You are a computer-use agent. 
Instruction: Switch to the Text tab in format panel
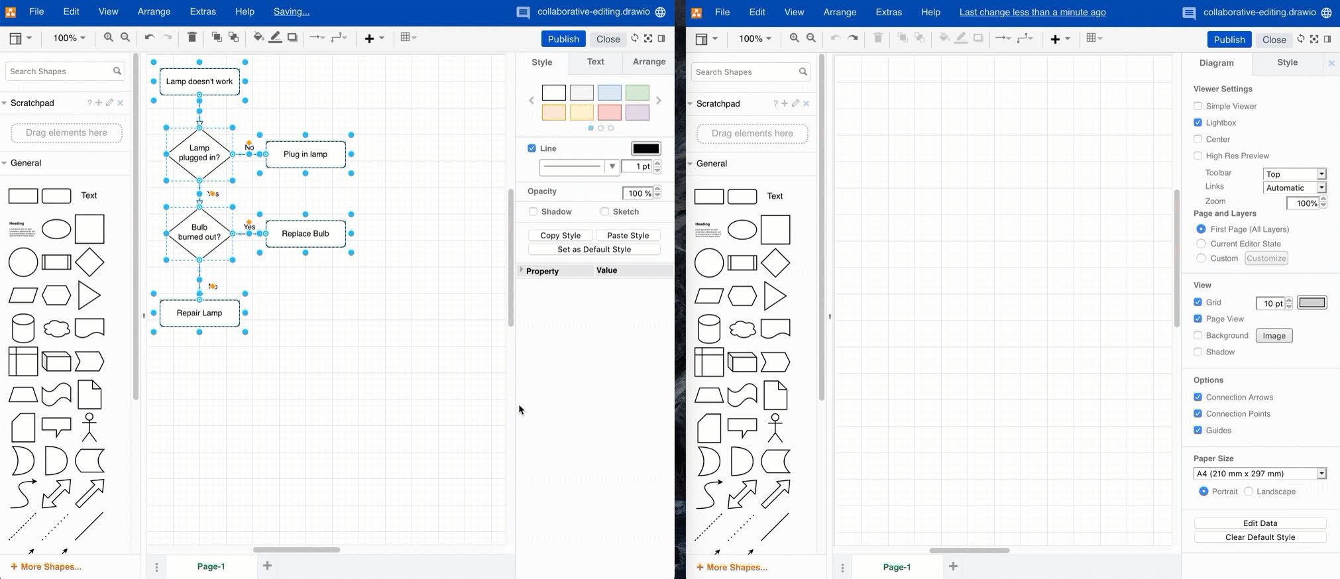(595, 62)
